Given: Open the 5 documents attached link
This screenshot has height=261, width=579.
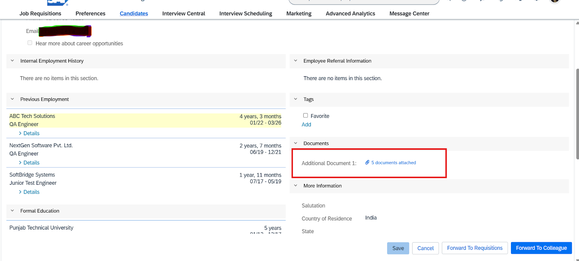Looking at the screenshot, I should pyautogui.click(x=393, y=163).
